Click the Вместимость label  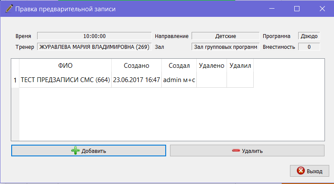click(279, 47)
